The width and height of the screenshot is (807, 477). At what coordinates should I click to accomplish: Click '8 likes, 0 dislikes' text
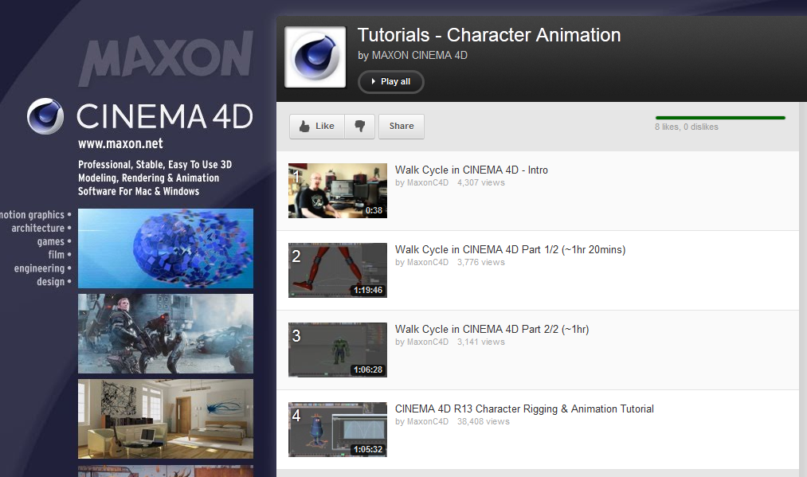[687, 127]
